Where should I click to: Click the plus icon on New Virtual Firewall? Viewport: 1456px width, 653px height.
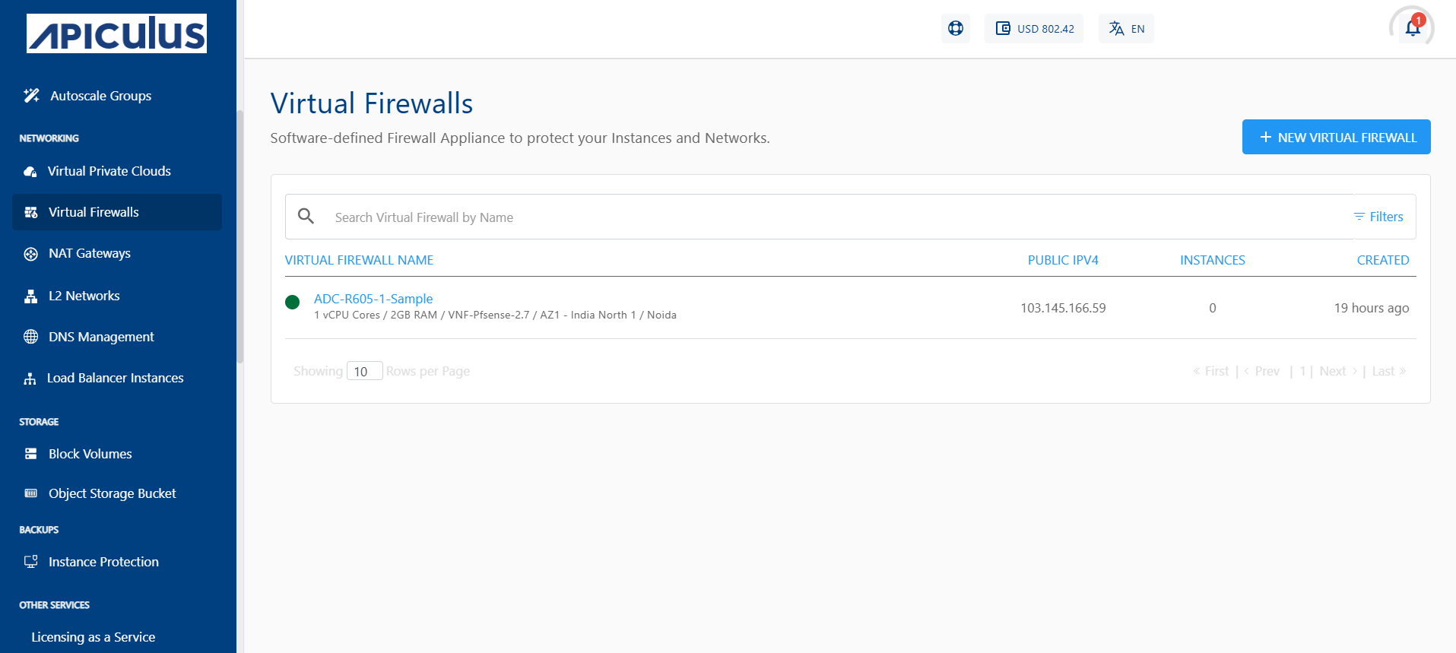(1266, 137)
